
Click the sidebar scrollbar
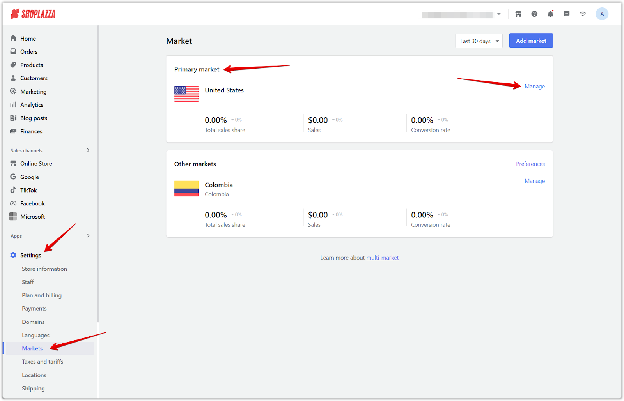[98, 174]
